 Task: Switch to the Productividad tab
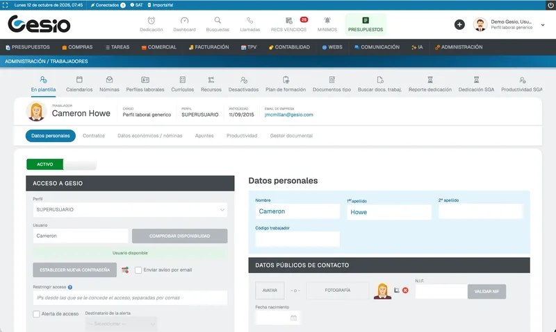click(242, 136)
